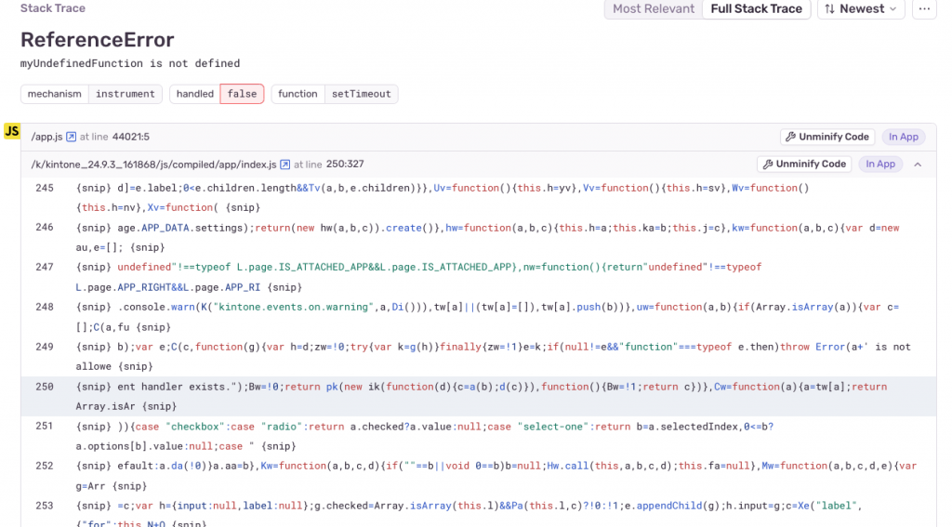Click the yellow JS platform icon
Image resolution: width=952 pixels, height=527 pixels.
(12, 131)
